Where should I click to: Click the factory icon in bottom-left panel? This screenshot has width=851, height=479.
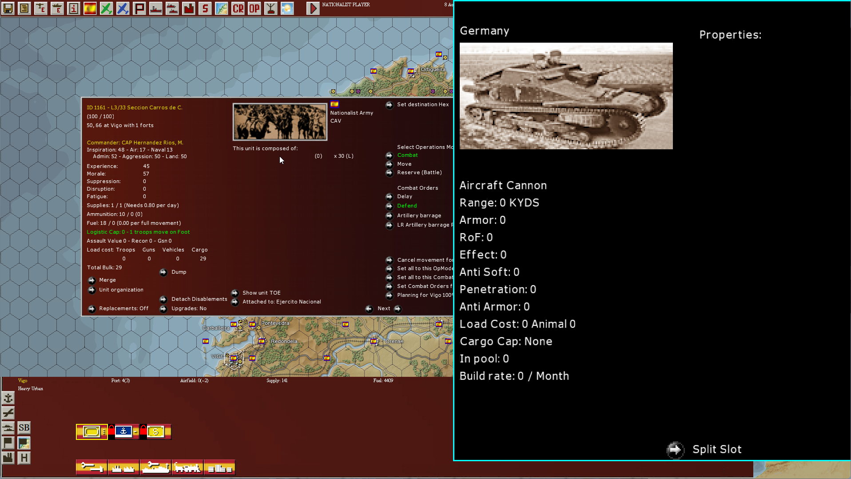click(8, 458)
